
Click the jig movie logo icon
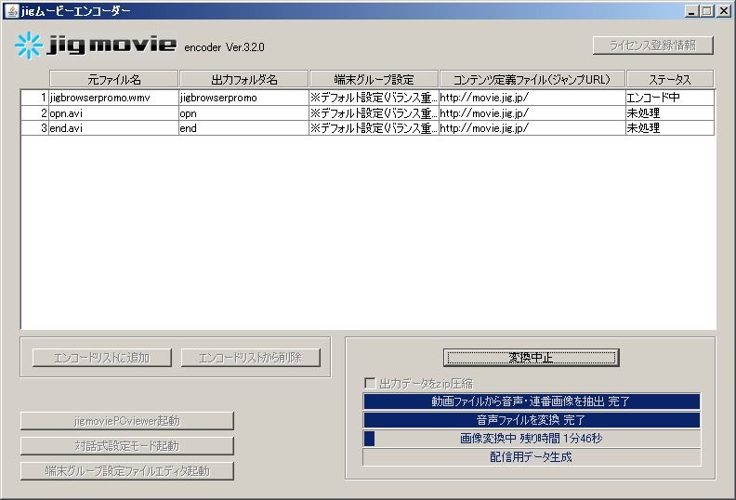29,46
